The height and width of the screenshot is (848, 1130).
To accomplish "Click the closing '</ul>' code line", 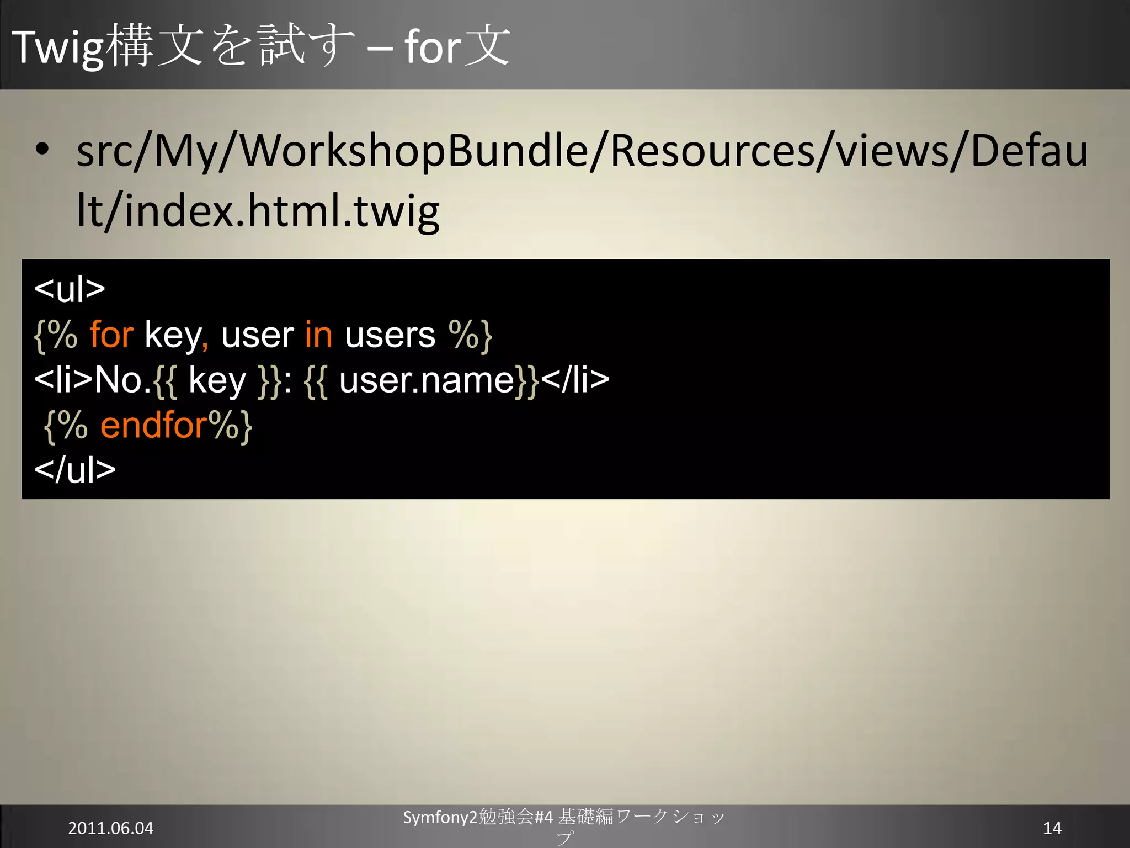I will pos(75,470).
